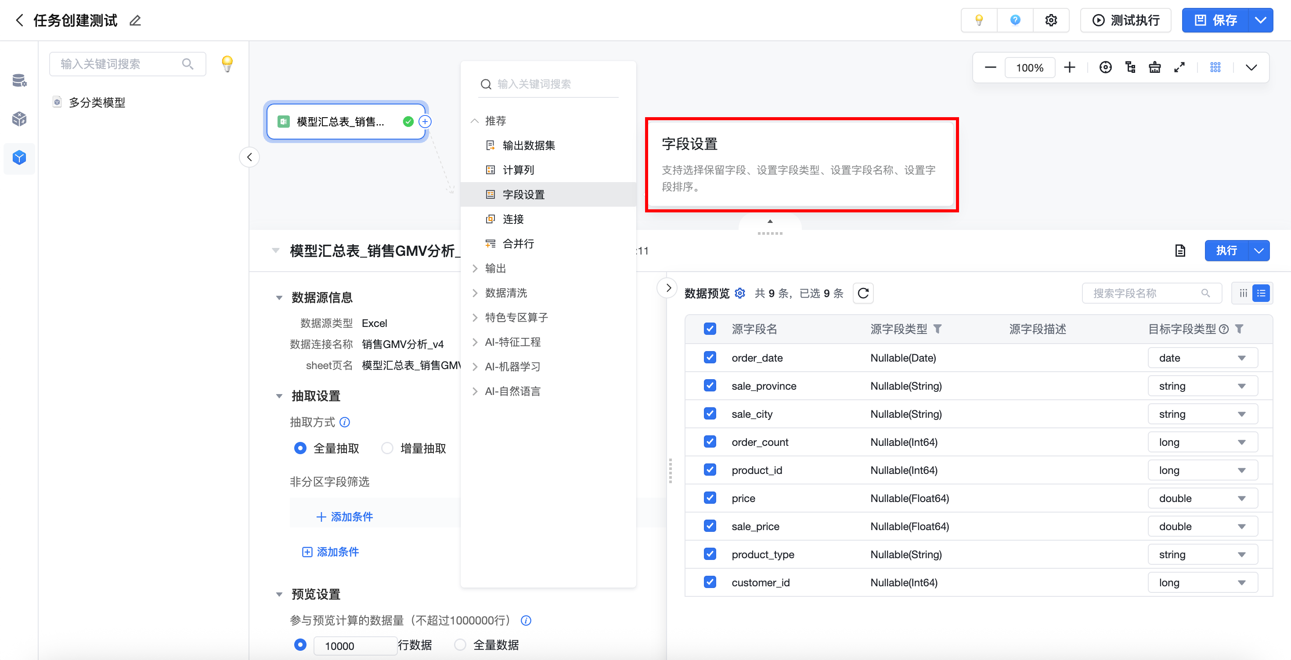Select 字段设置 menu item

click(x=548, y=194)
